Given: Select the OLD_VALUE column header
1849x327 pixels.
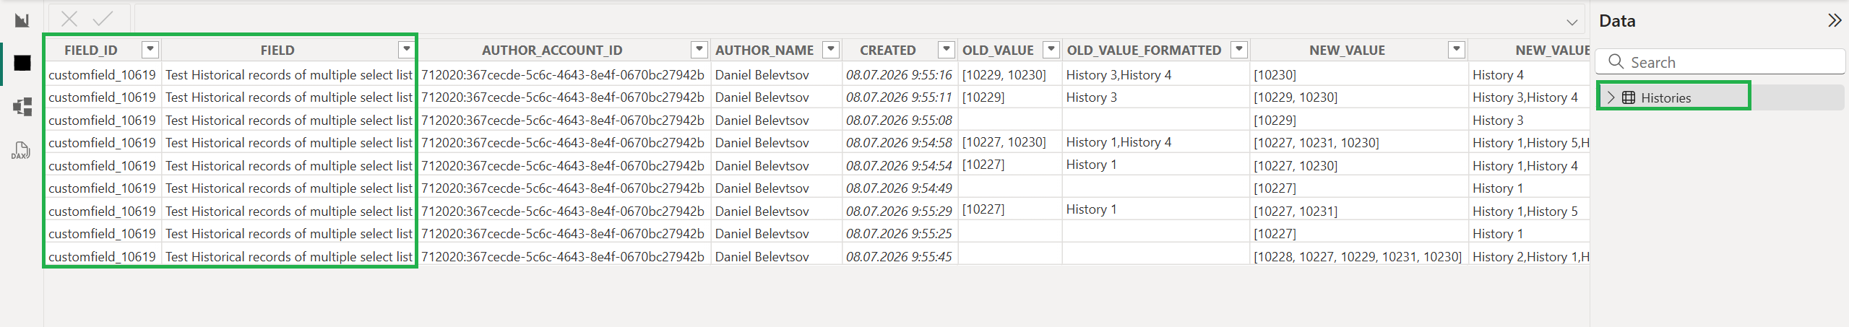Looking at the screenshot, I should pos(998,50).
